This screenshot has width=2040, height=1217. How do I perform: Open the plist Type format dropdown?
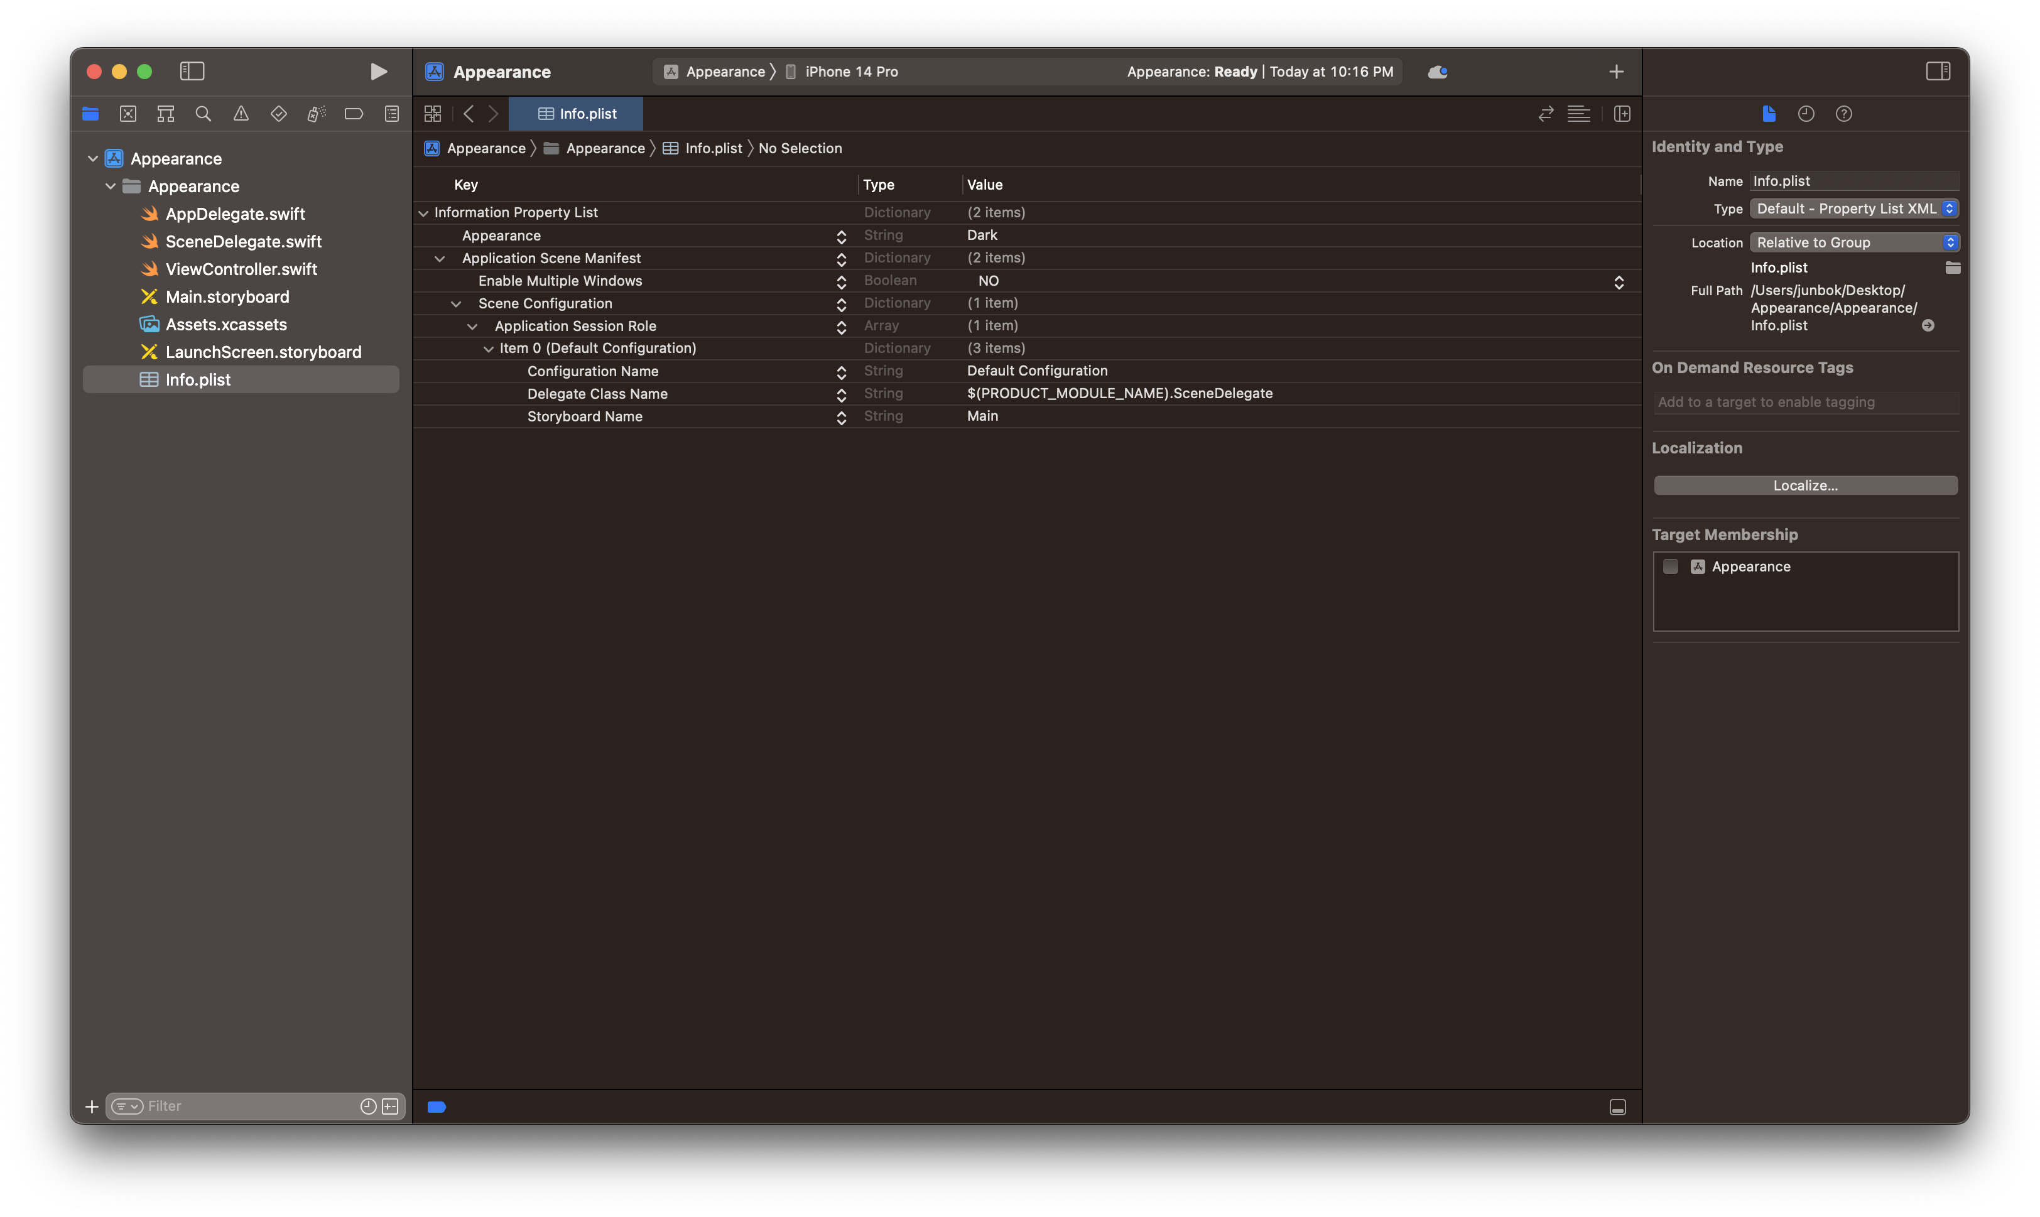(x=1854, y=209)
